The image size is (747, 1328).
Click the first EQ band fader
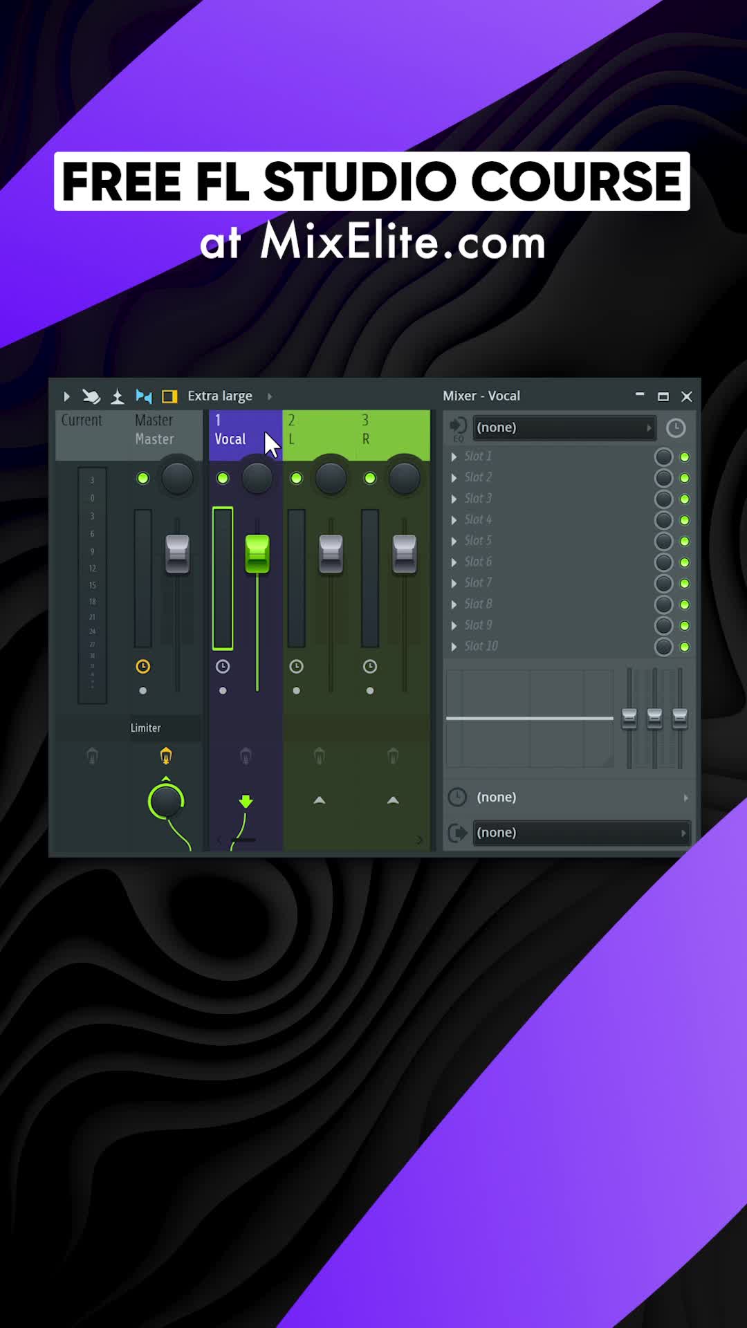click(629, 718)
